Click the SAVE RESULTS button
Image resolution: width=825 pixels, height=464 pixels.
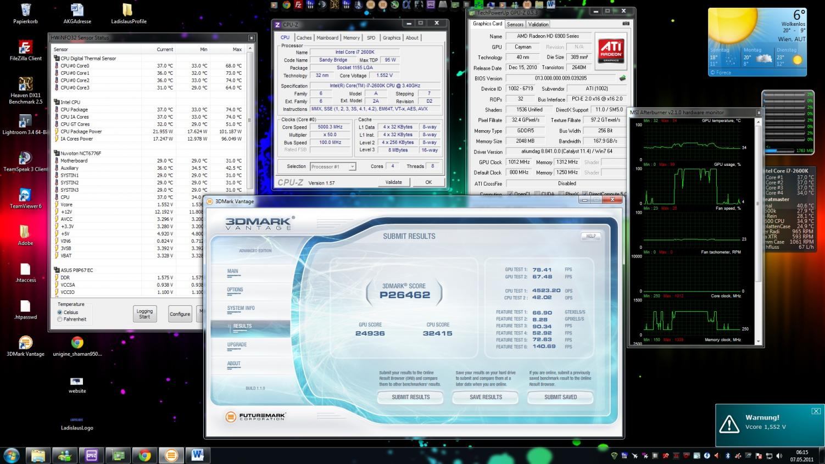486,397
